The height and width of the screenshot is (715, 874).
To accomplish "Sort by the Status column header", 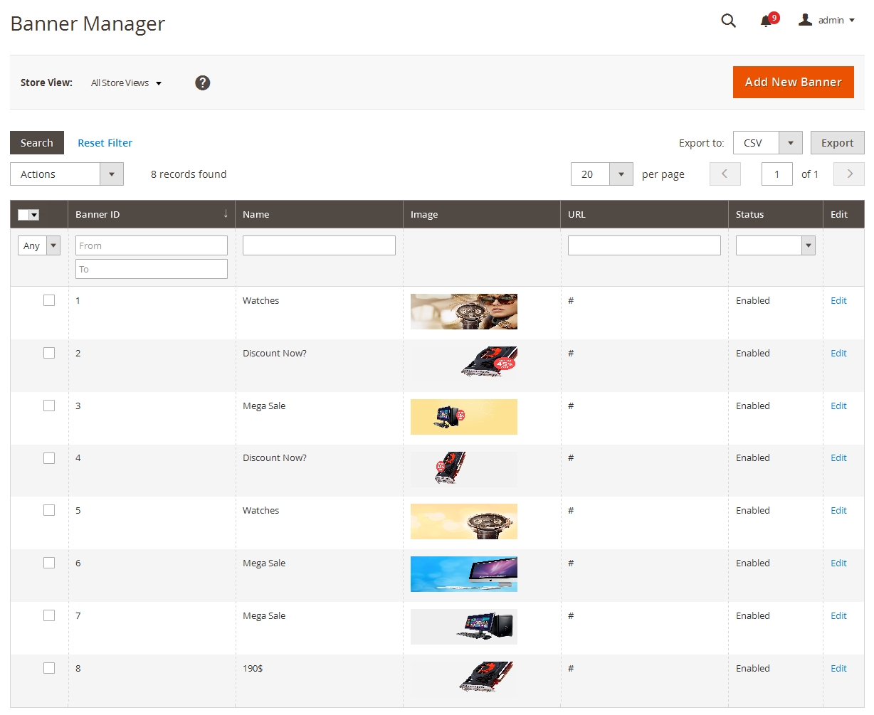I will coord(749,214).
